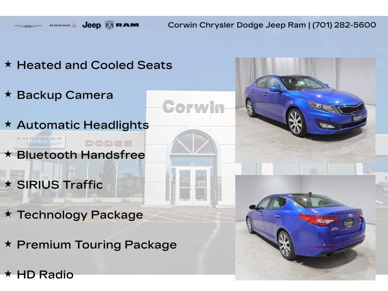
Task: Select the 'HD Radio' feature text
Action: point(45,275)
